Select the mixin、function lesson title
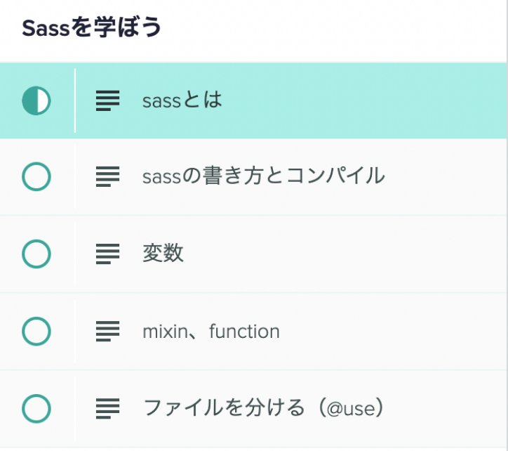 click(210, 331)
